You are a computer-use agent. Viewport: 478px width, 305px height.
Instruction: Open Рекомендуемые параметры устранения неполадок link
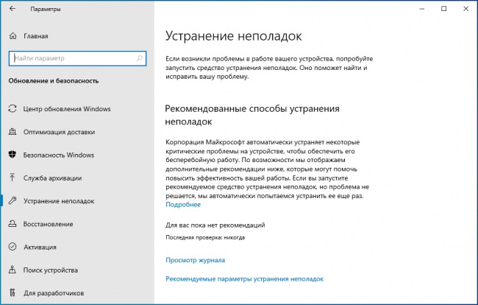point(244,278)
